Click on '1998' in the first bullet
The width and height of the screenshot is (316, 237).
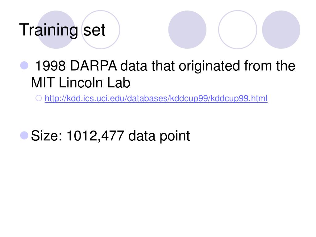coord(51,66)
